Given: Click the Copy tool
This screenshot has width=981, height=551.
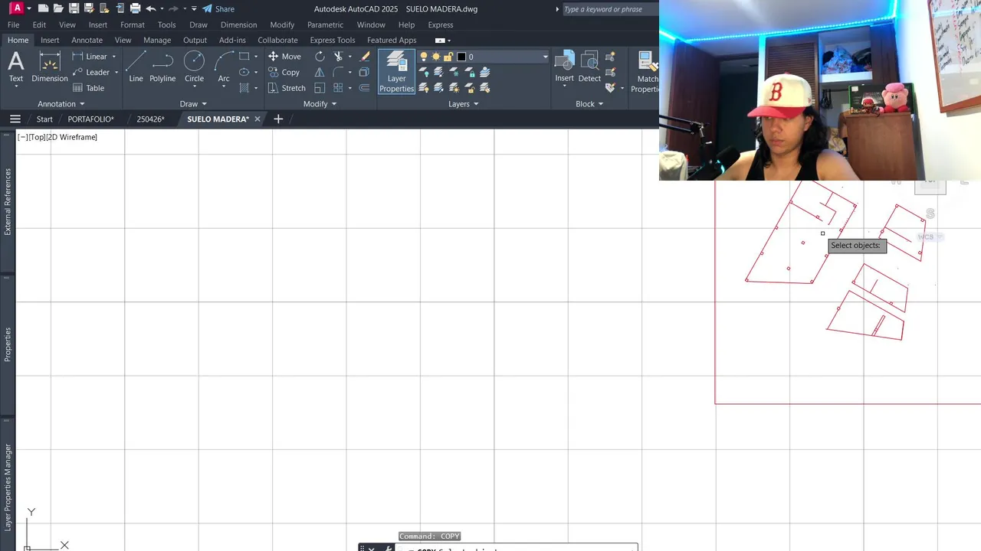Looking at the screenshot, I should 284,72.
